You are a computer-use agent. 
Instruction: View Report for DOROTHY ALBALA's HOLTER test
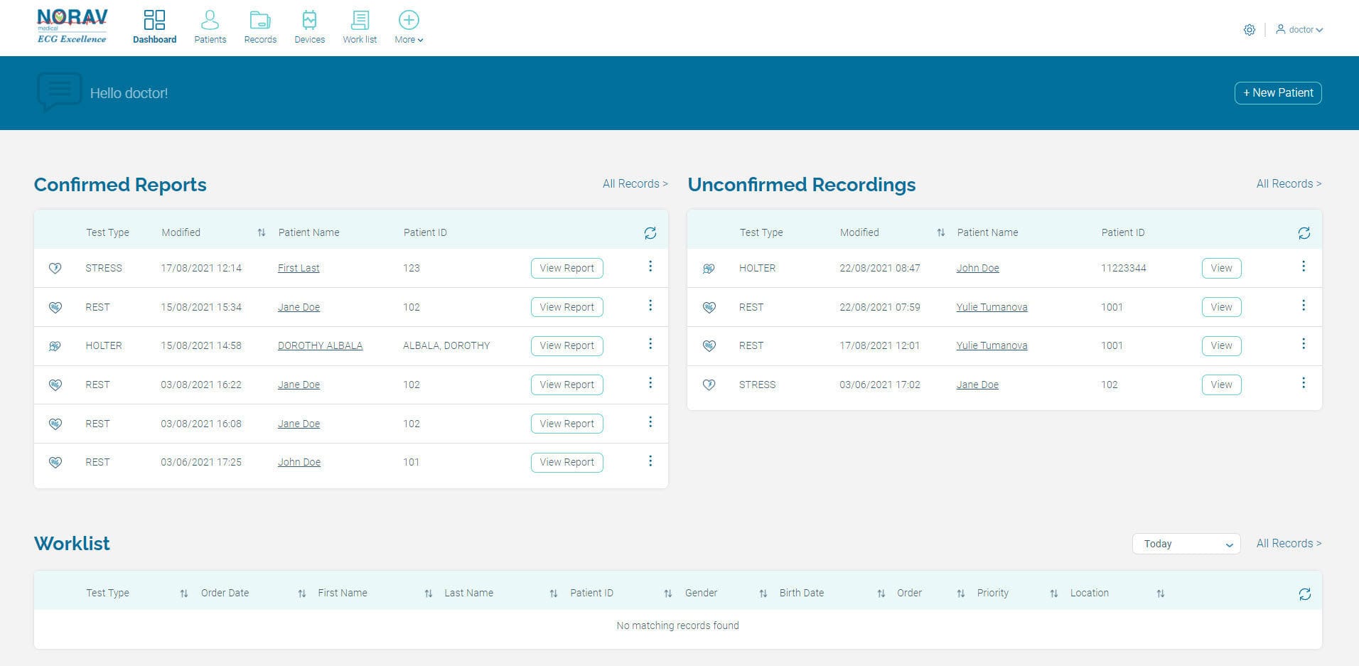point(566,346)
